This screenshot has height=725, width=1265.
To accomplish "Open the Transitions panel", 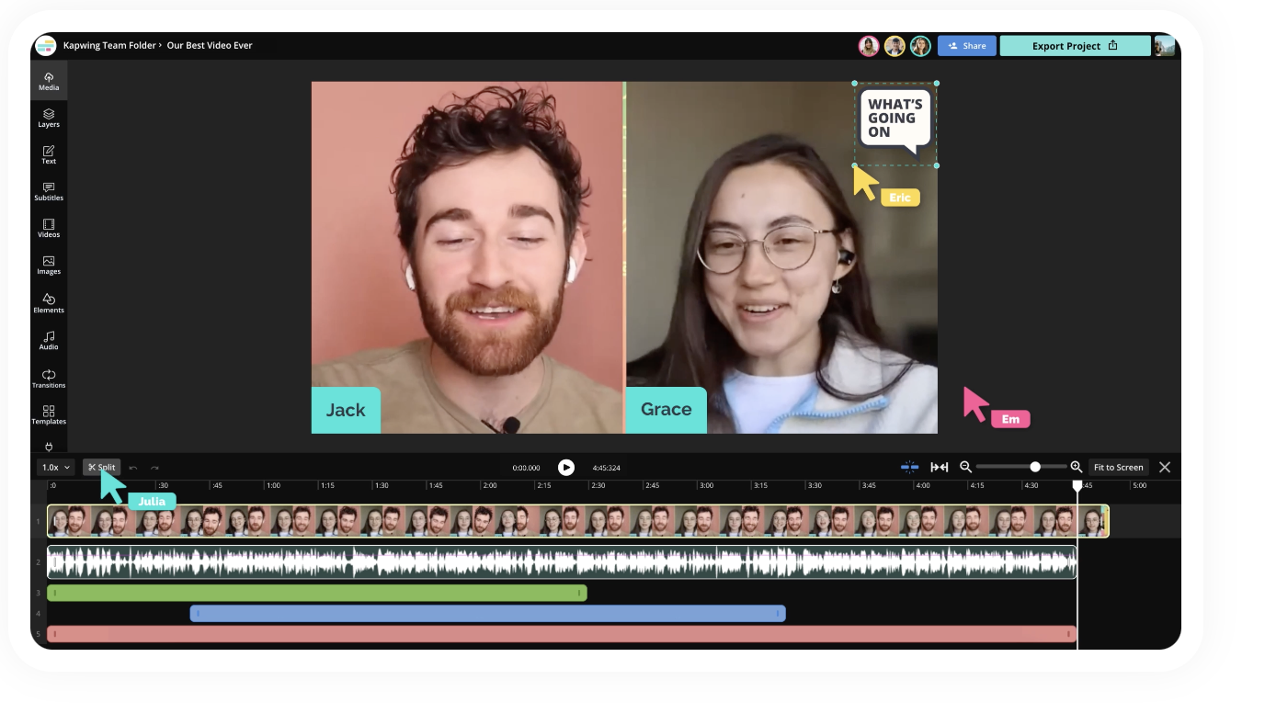I will (49, 379).
